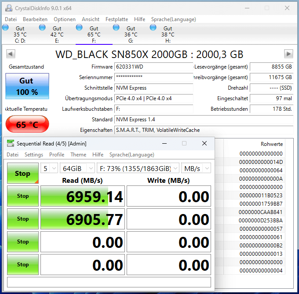Close the Sequential Read window
This screenshot has width=299, height=294.
click(x=204, y=143)
